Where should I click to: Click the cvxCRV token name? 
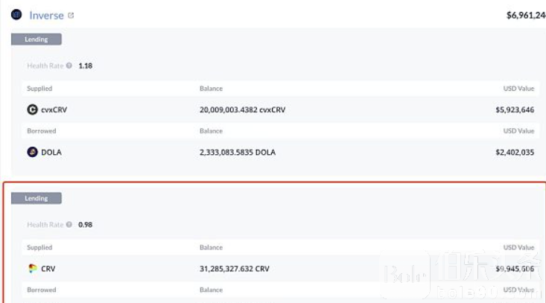(54, 109)
